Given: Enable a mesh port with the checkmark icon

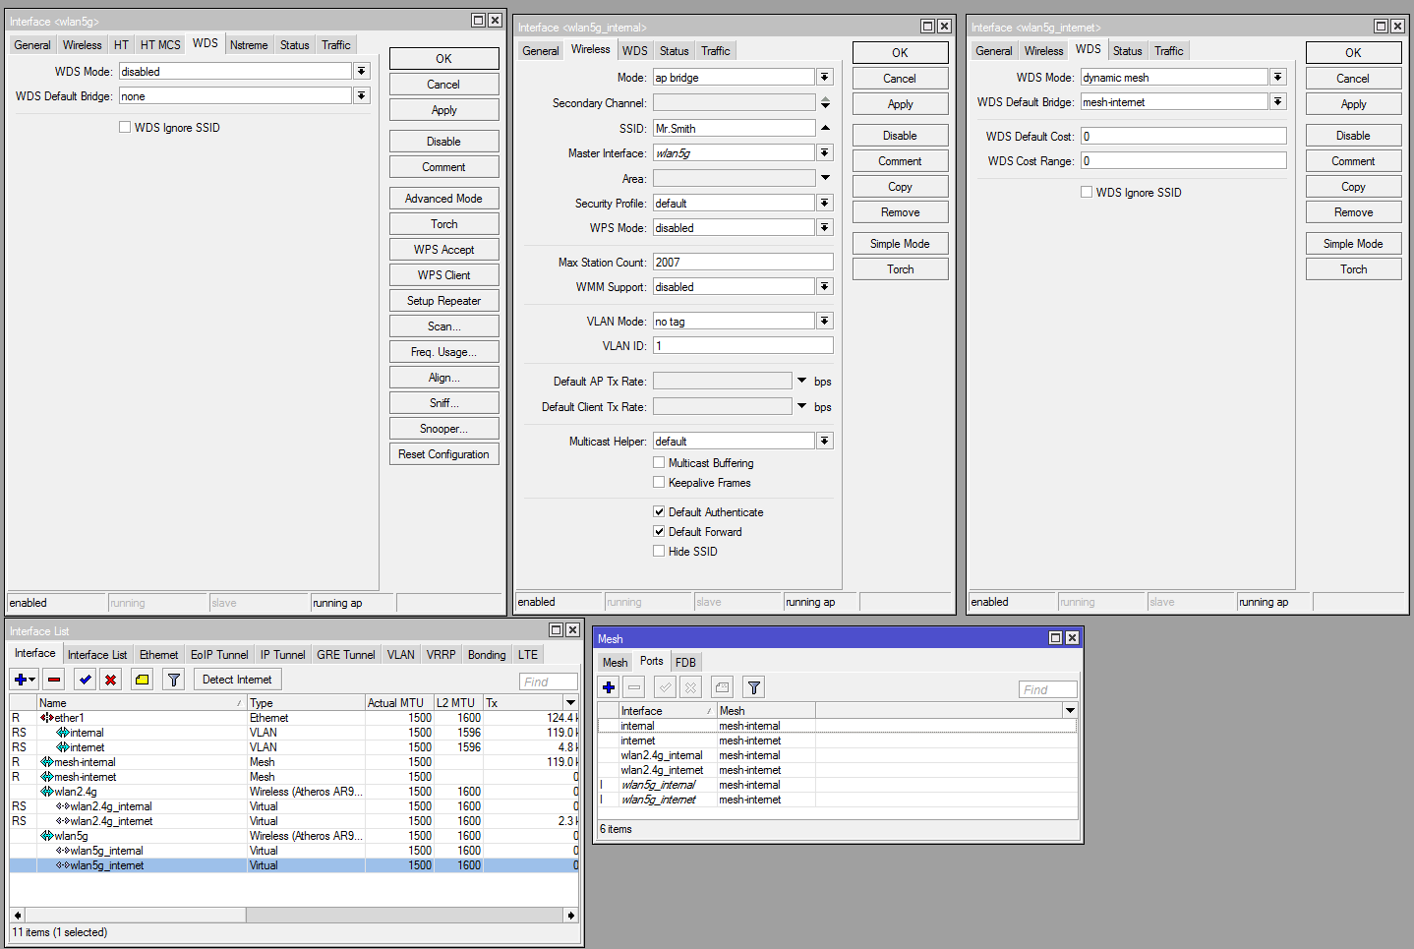Looking at the screenshot, I should 665,686.
